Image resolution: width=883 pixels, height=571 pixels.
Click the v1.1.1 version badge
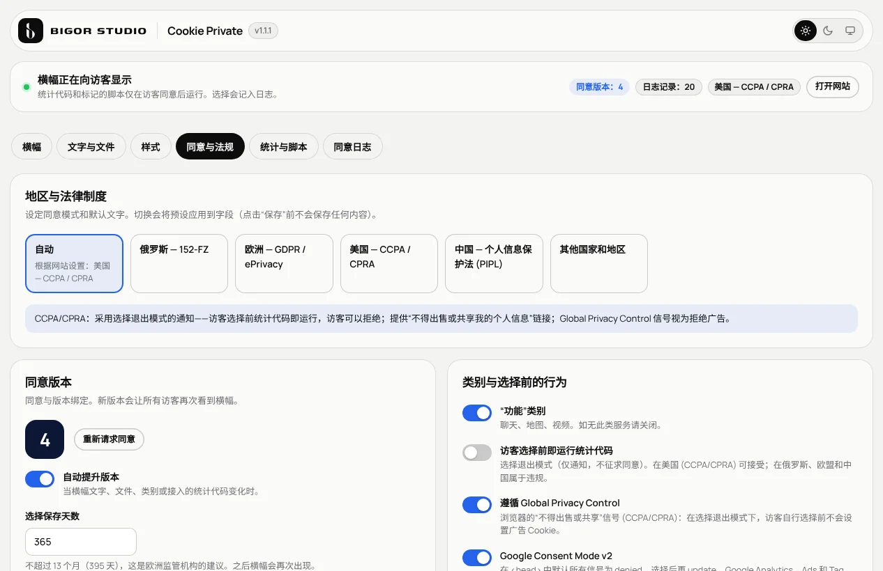tap(263, 31)
